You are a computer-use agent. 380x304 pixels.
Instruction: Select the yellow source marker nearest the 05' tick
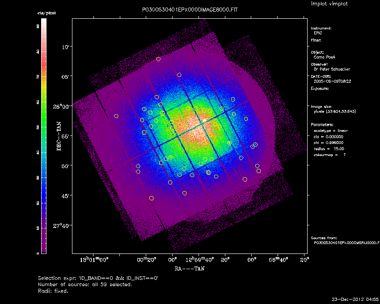[179, 75]
